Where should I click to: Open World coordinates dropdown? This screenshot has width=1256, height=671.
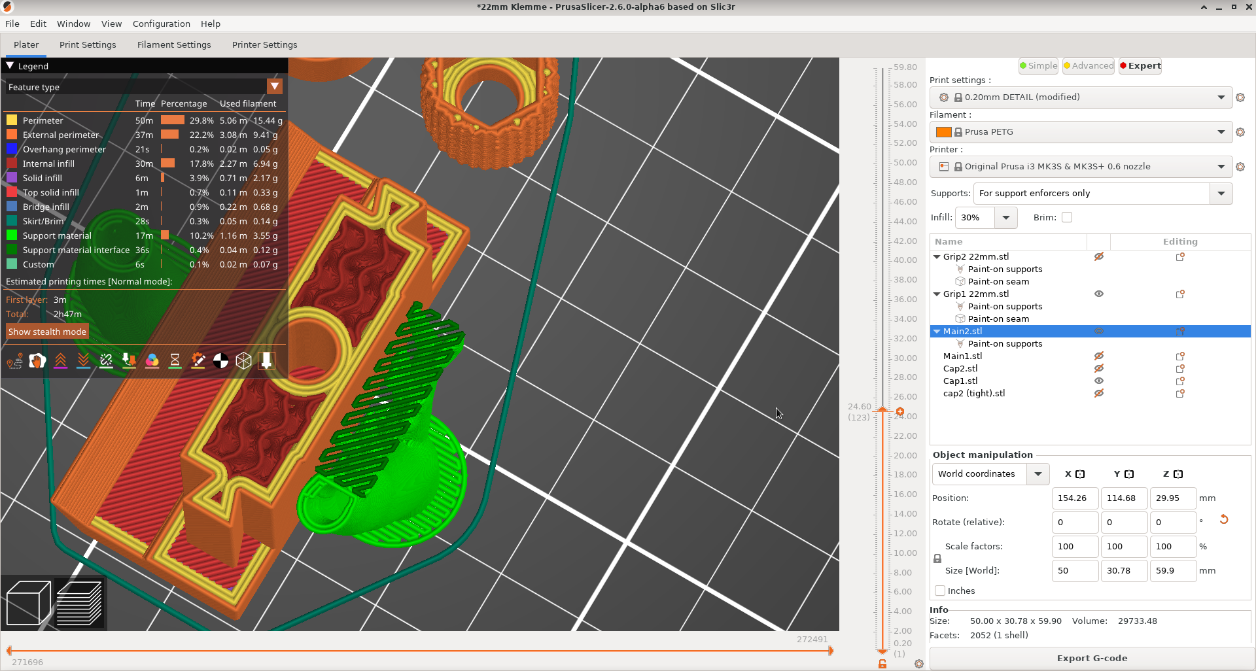pyautogui.click(x=1038, y=474)
